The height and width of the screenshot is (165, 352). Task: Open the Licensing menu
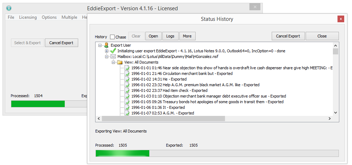point(28,17)
